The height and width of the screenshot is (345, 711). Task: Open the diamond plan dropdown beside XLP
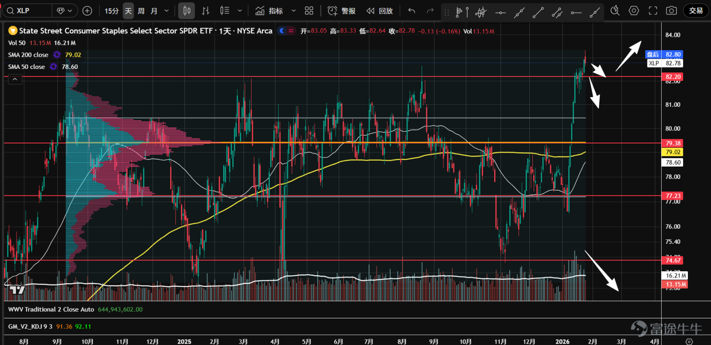65,11
